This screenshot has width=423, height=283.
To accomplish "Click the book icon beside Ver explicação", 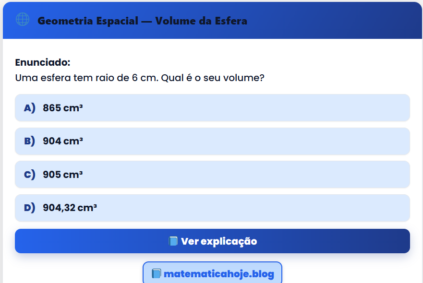I will 173,241.
